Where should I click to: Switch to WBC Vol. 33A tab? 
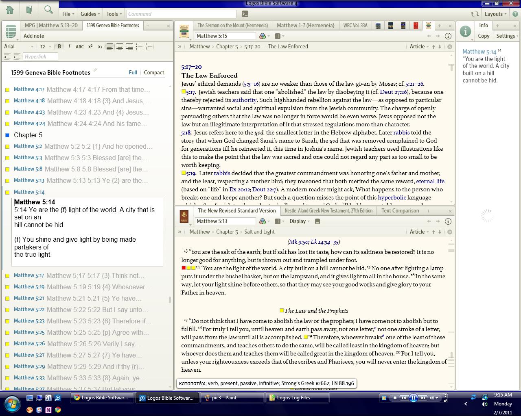[355, 25]
